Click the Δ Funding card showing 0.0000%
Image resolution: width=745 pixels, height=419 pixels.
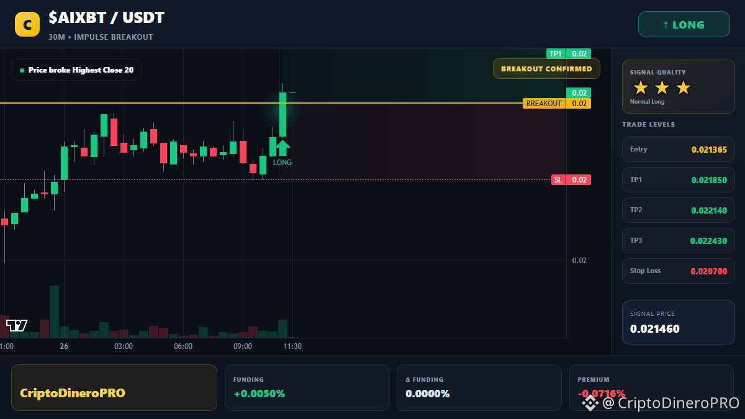[479, 387]
